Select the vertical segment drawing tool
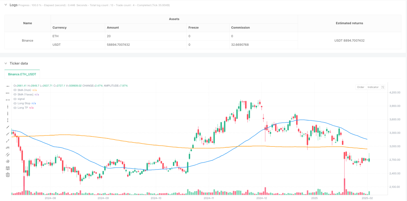 coord(8,120)
